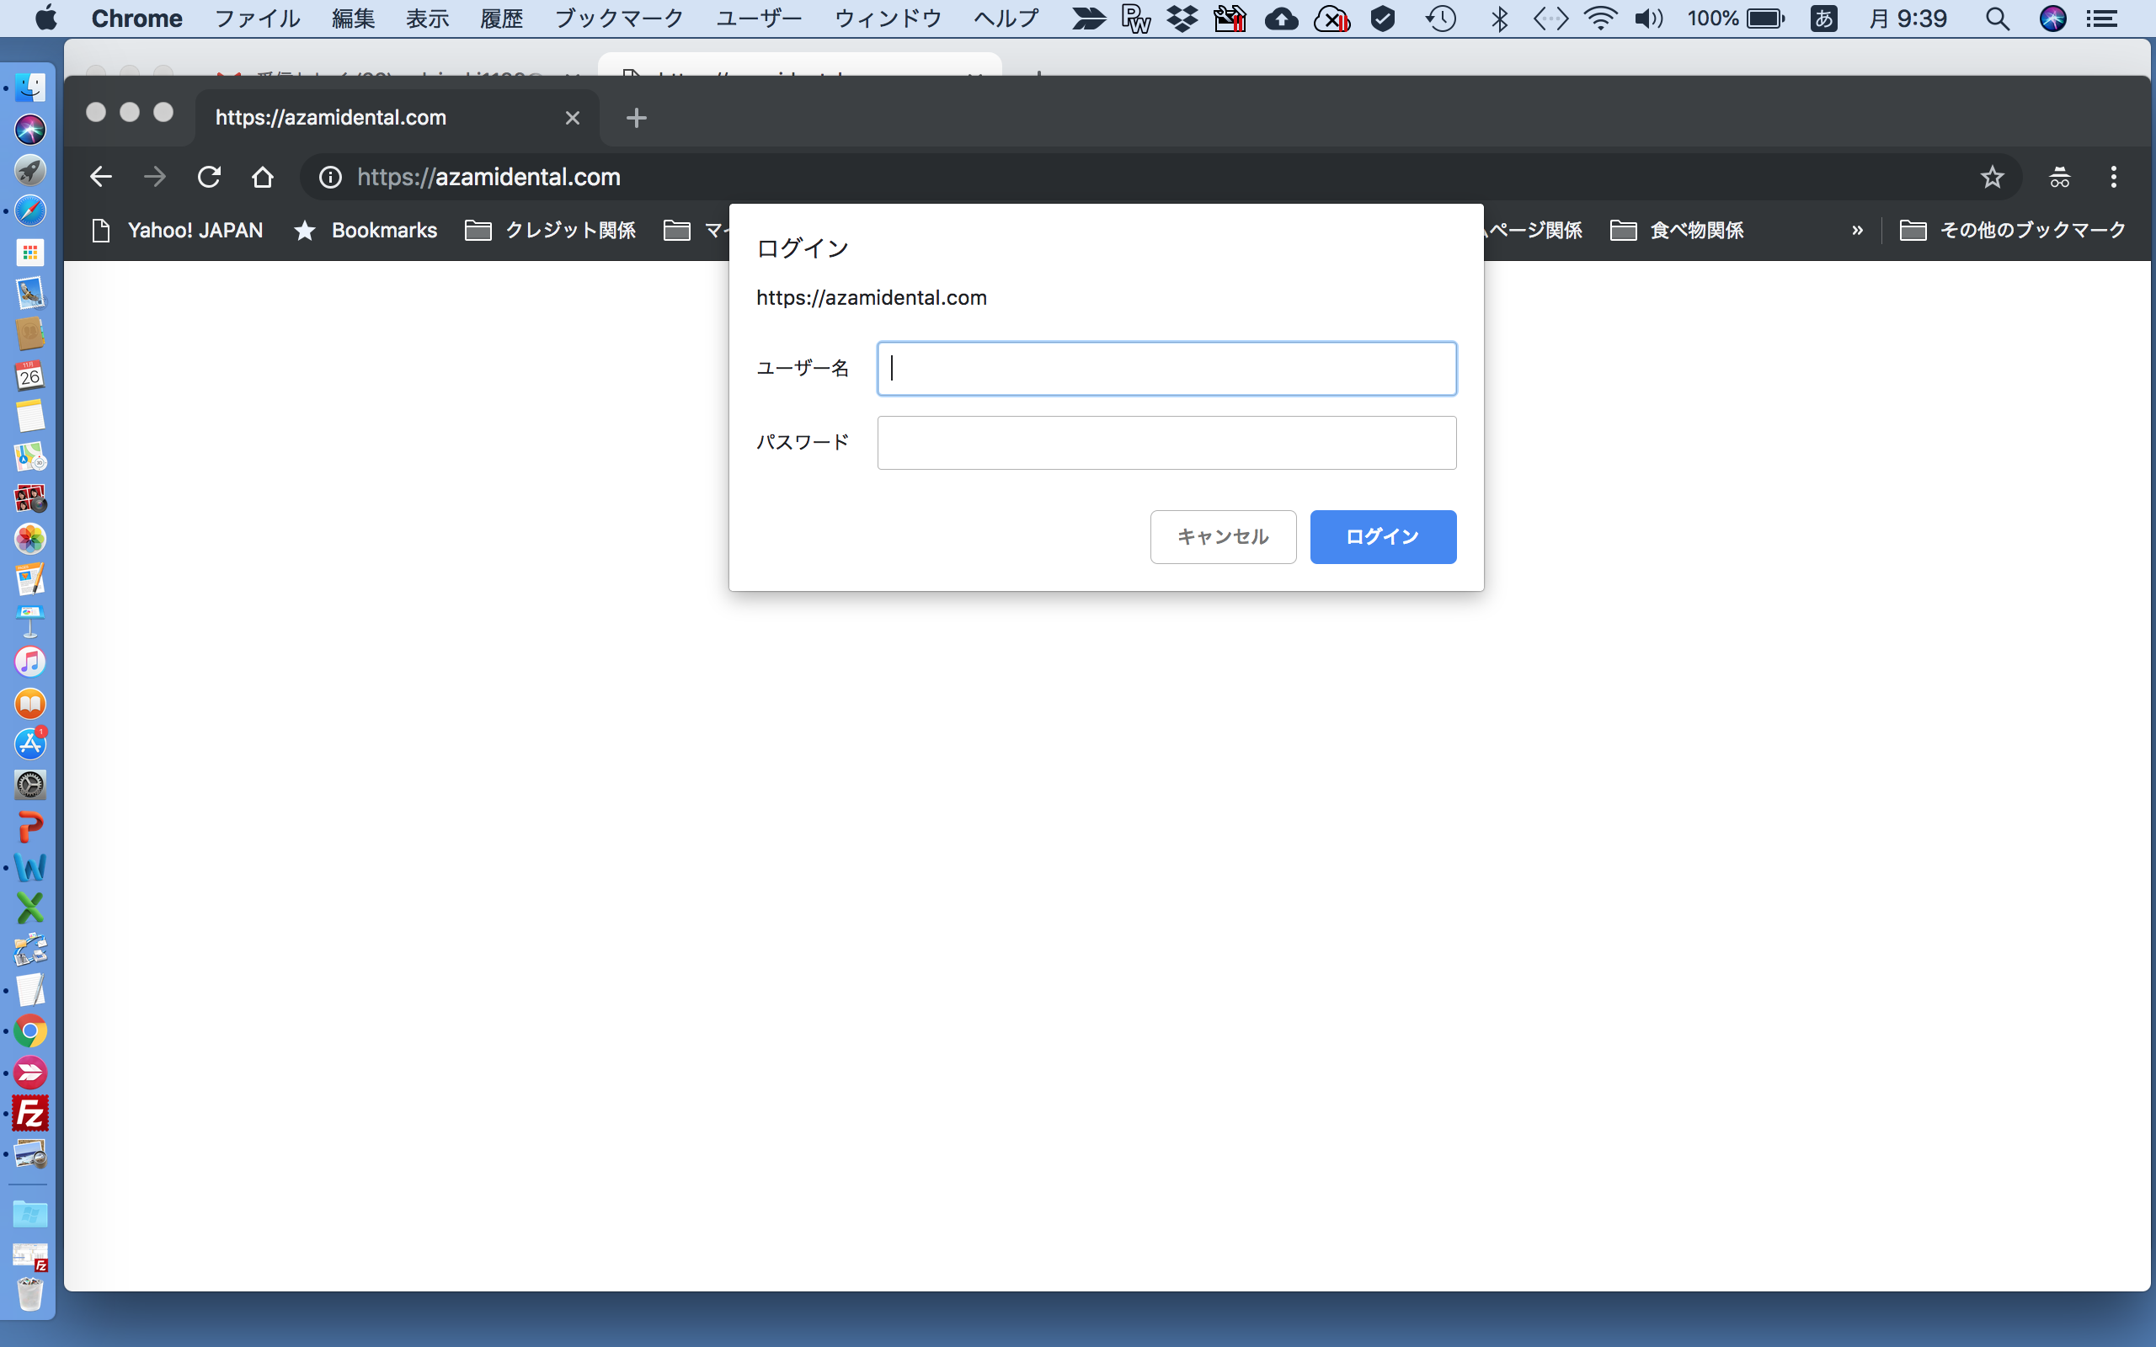This screenshot has height=1347, width=2156.
Task: Focus the ユーザー名 input field
Action: pos(1166,368)
